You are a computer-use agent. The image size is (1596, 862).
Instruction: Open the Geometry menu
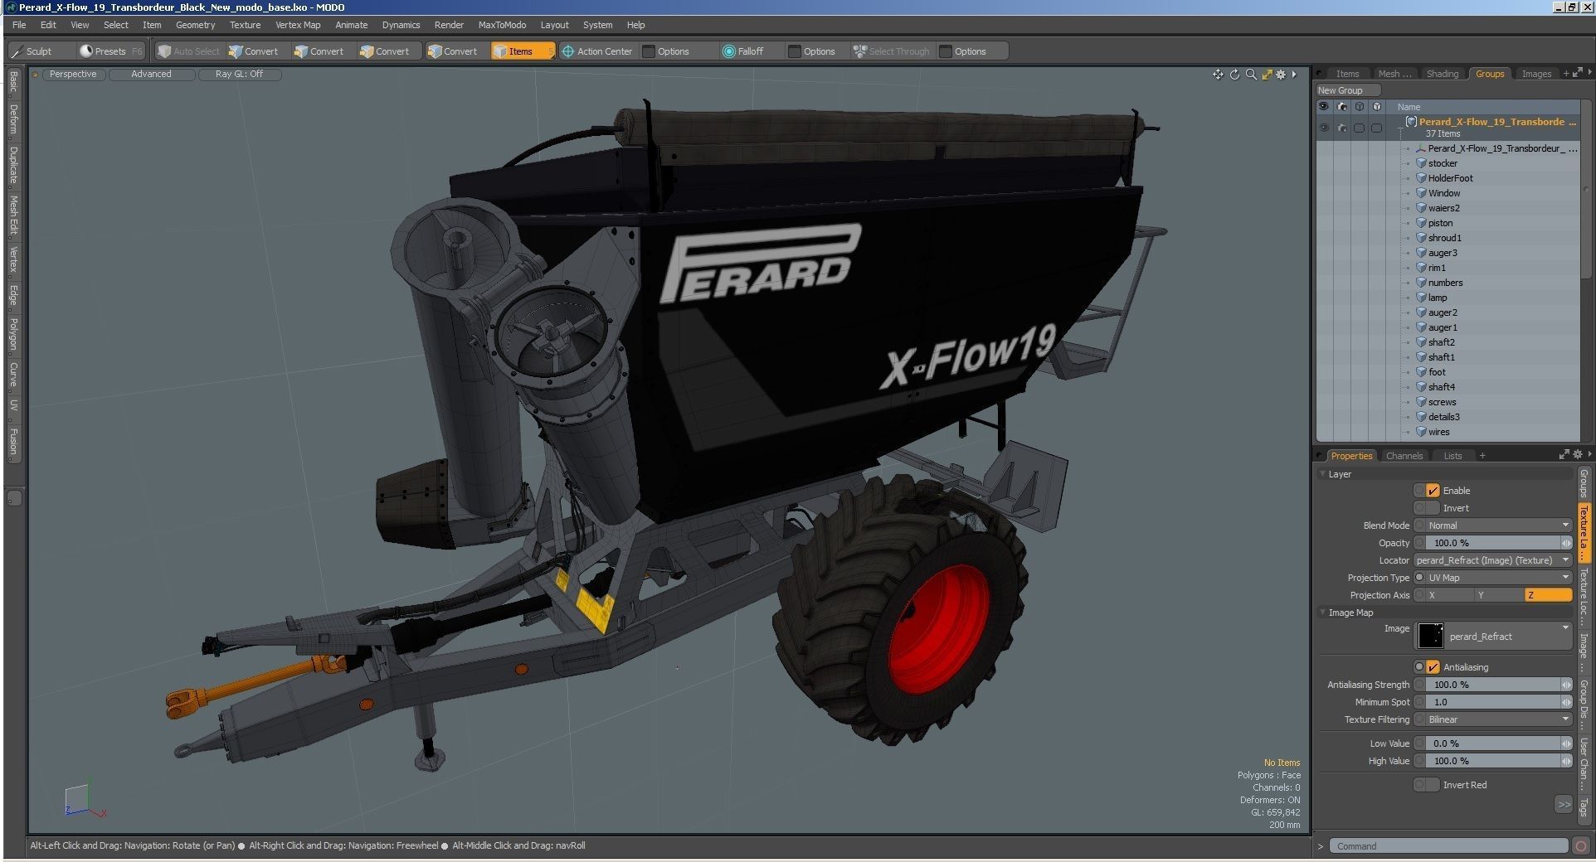[x=195, y=25]
